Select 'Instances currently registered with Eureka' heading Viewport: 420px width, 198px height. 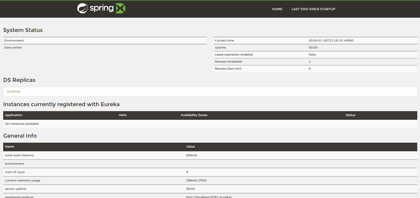coord(61,104)
